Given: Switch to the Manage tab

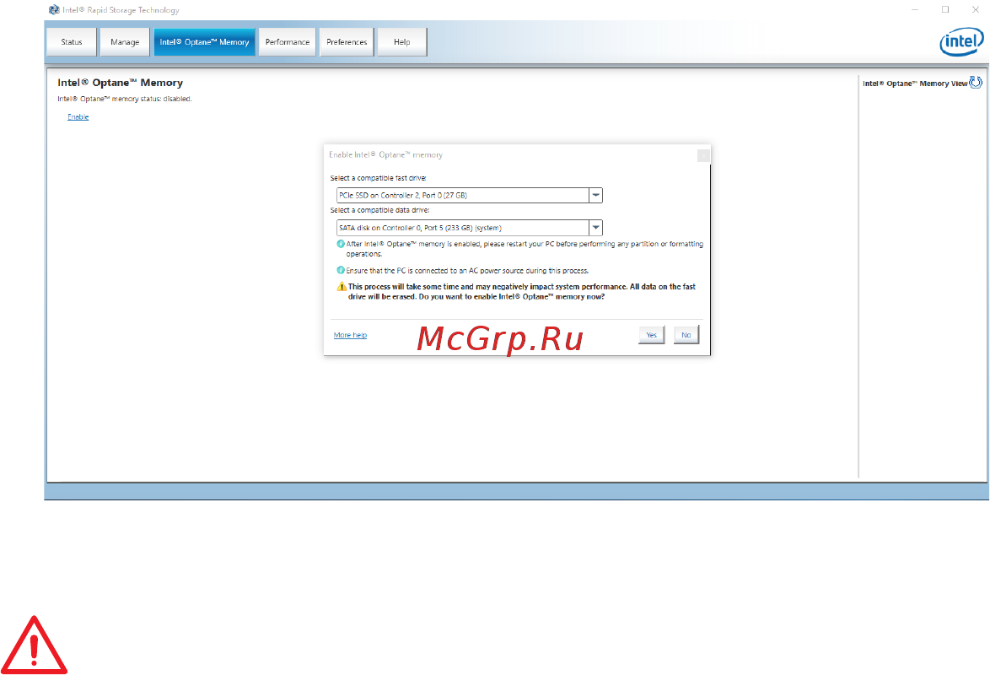Looking at the screenshot, I should 125,41.
